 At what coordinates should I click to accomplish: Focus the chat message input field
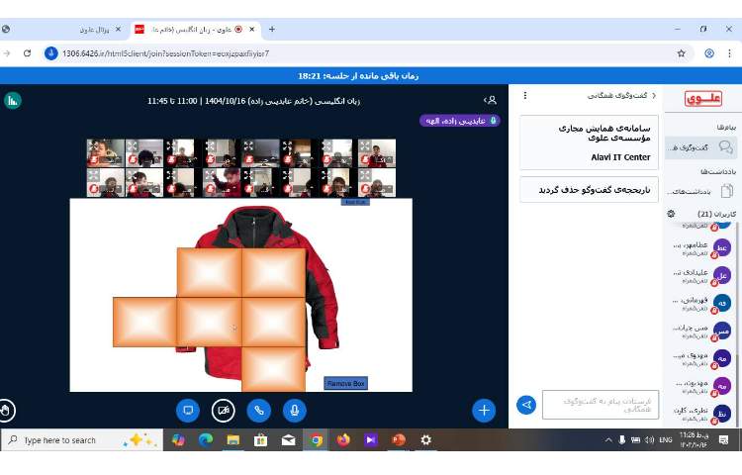[601, 405]
